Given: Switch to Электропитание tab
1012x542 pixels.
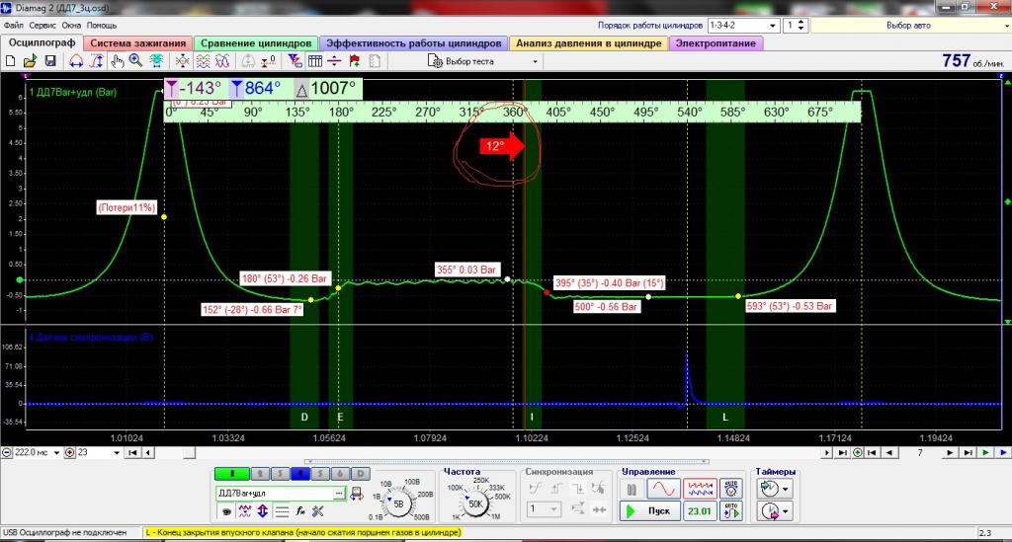Looking at the screenshot, I should pos(716,43).
